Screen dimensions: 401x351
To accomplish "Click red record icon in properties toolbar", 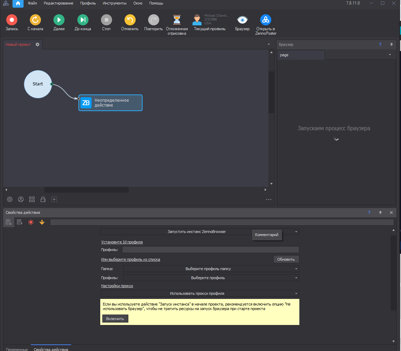I will pos(31,222).
